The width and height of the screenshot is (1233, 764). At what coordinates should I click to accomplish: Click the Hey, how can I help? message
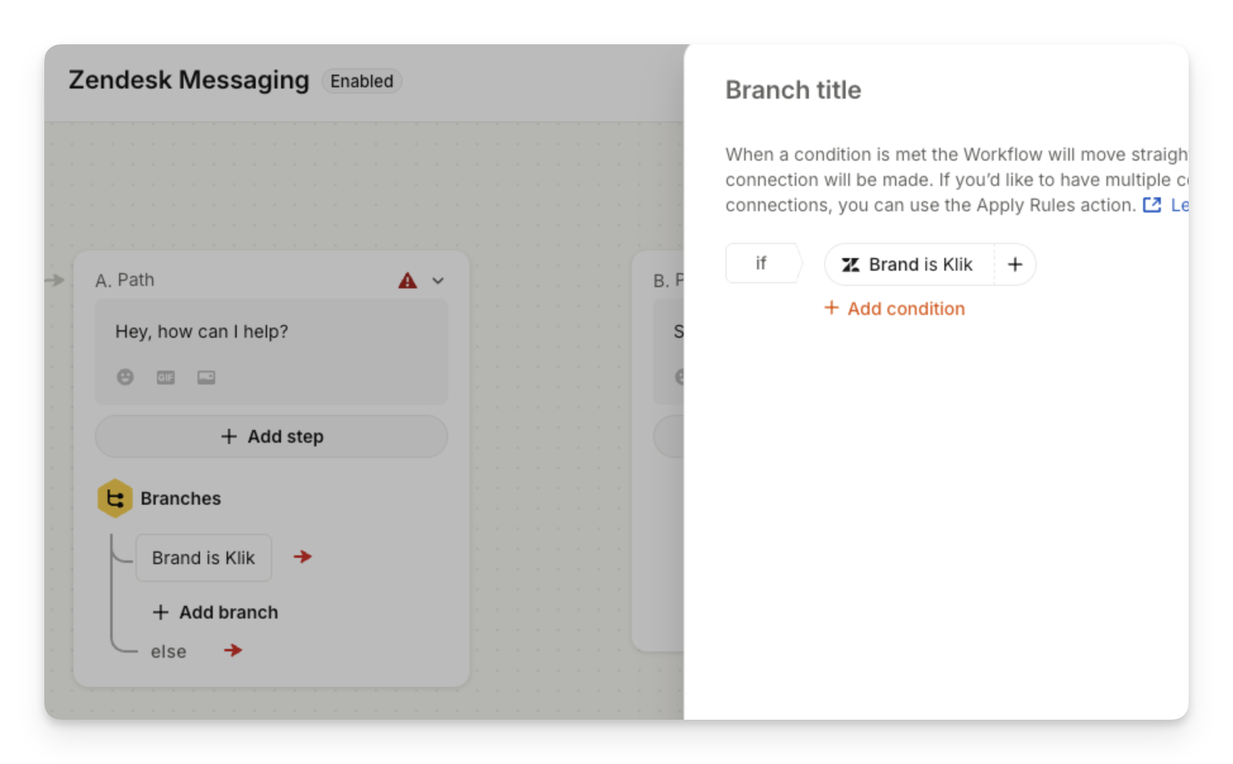[x=201, y=331]
